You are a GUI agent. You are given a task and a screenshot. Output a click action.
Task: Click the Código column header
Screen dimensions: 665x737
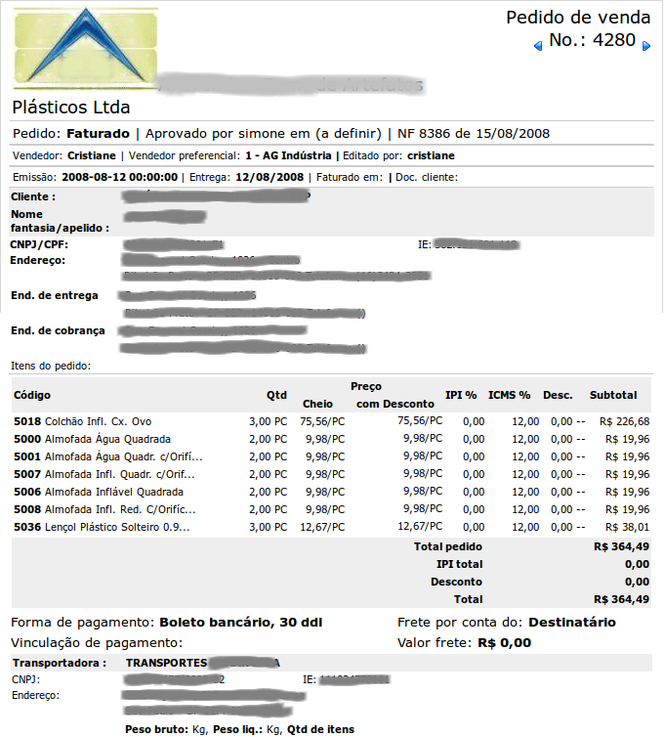[x=31, y=395]
